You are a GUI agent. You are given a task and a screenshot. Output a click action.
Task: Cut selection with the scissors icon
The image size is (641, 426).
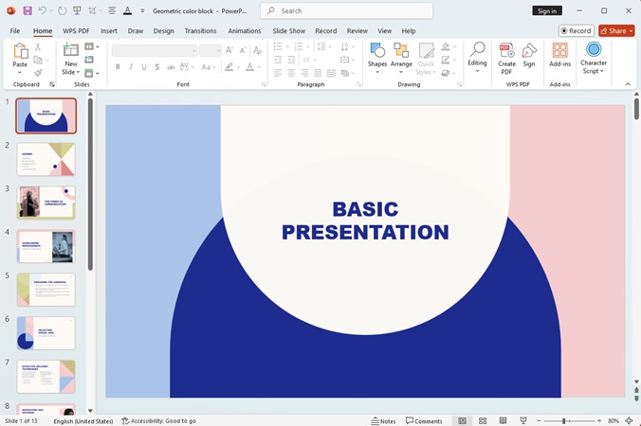pyautogui.click(x=38, y=47)
